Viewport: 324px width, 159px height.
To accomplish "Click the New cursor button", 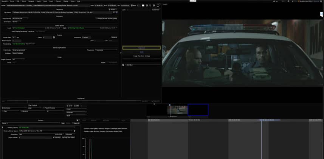I will 63,123.
